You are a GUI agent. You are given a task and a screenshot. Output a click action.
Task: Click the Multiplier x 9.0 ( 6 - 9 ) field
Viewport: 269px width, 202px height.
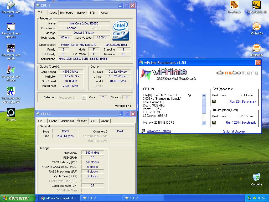(x=70, y=76)
